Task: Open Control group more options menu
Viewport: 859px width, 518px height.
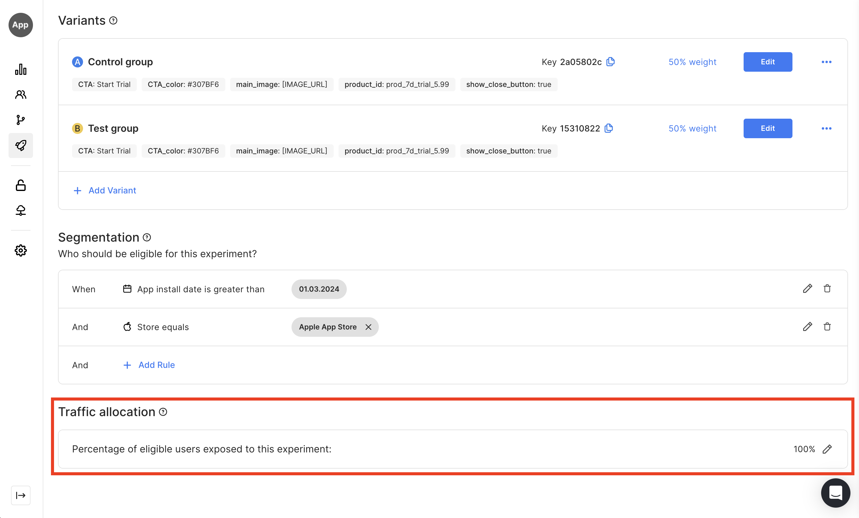Action: [x=826, y=62]
